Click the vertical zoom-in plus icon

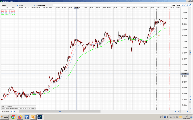[x=190, y=99]
